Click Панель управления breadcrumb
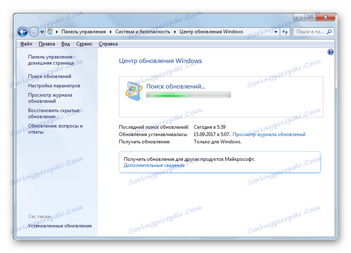Image resolution: width=351 pixels, height=253 pixels. click(83, 32)
